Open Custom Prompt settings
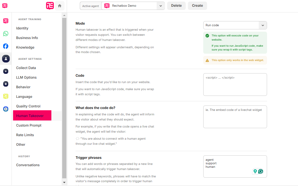The height and width of the screenshot is (186, 298). point(29,125)
